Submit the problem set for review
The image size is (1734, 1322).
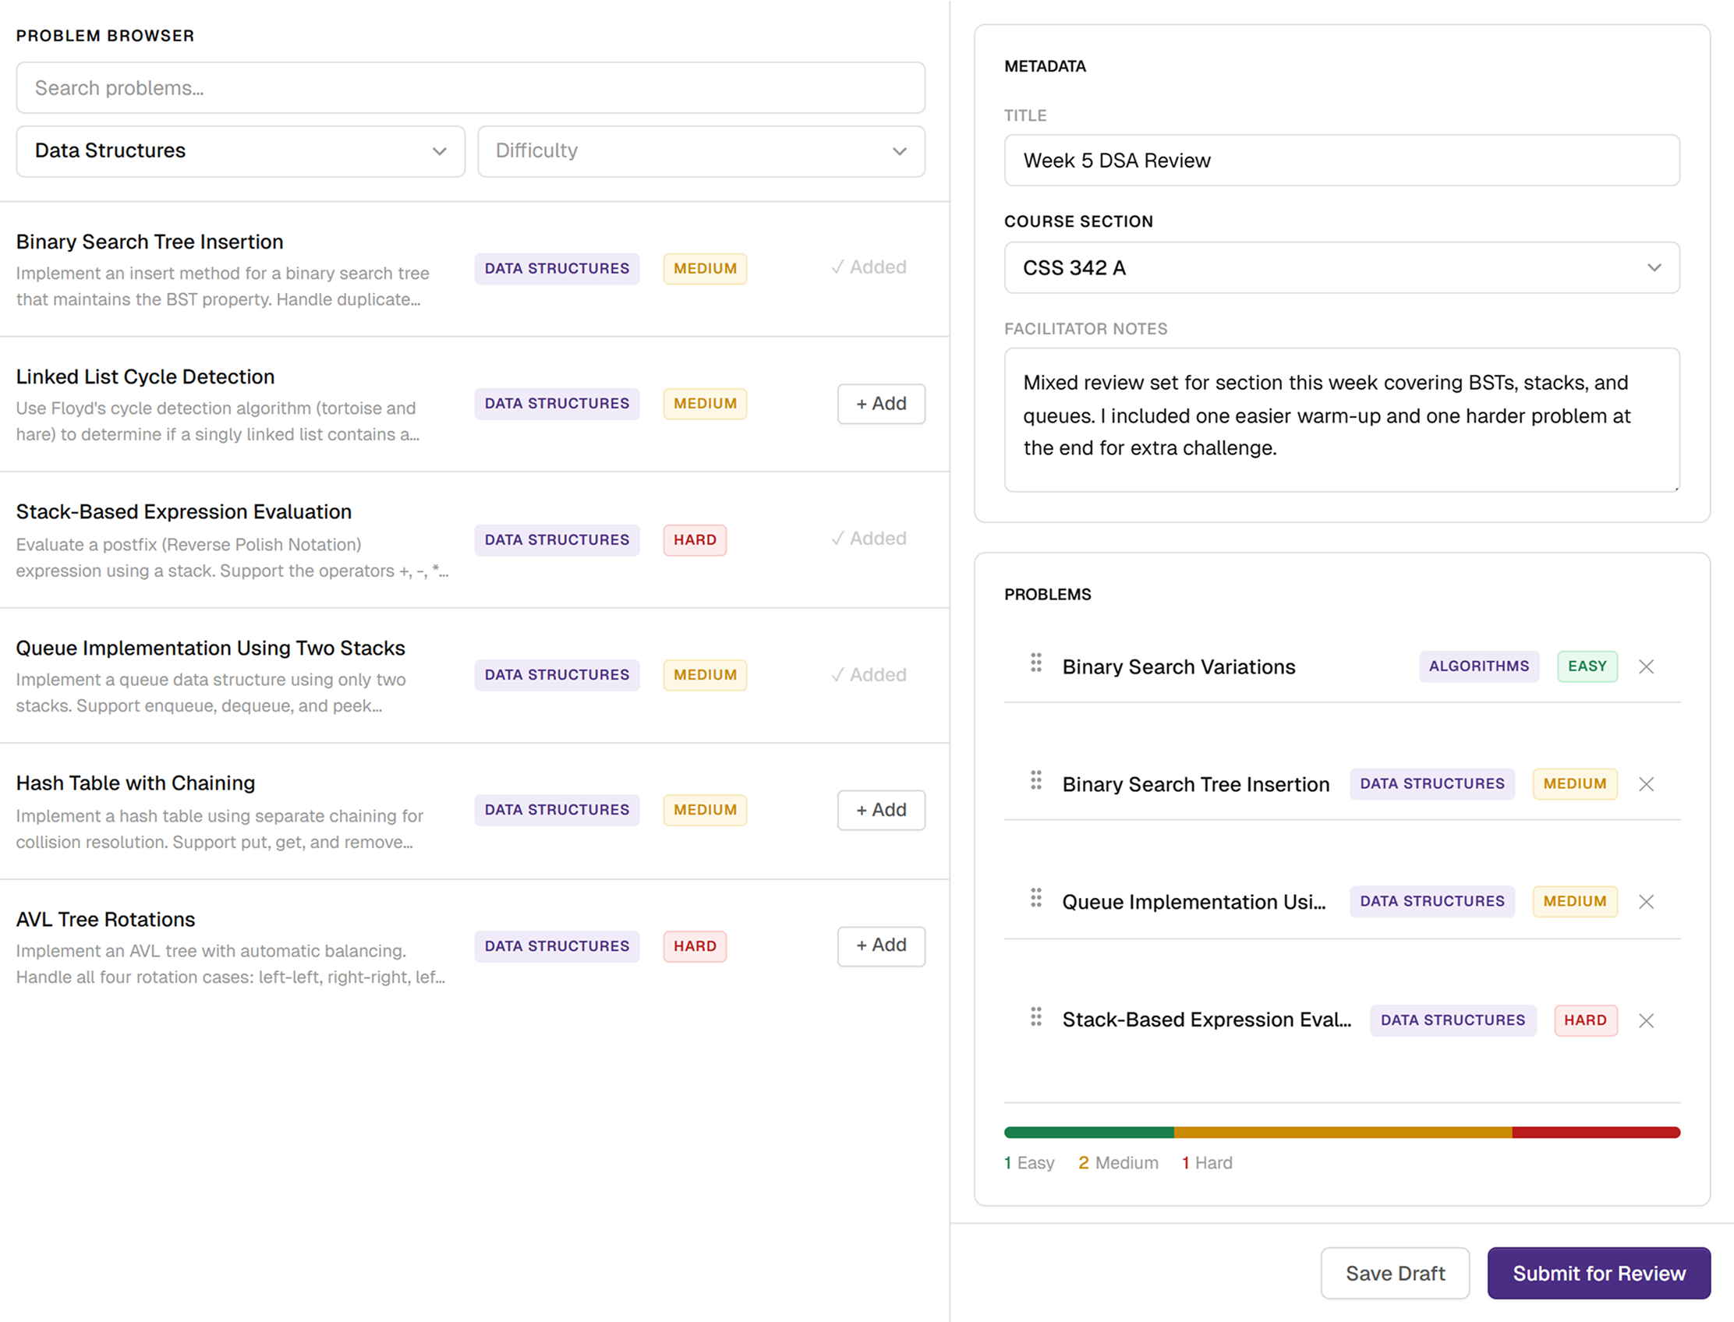pos(1598,1273)
